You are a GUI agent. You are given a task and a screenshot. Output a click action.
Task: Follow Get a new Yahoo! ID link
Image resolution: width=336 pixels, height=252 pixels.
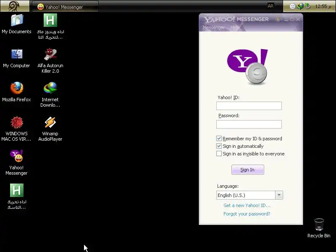(x=247, y=205)
